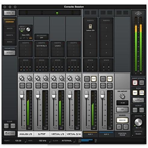Open the LA-2A S insert on VIRTUAL 1/2
The image size is (148, 148).
point(57,46)
